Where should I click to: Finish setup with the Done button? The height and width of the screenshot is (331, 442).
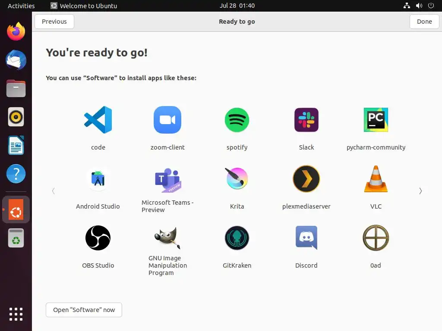[x=424, y=22]
